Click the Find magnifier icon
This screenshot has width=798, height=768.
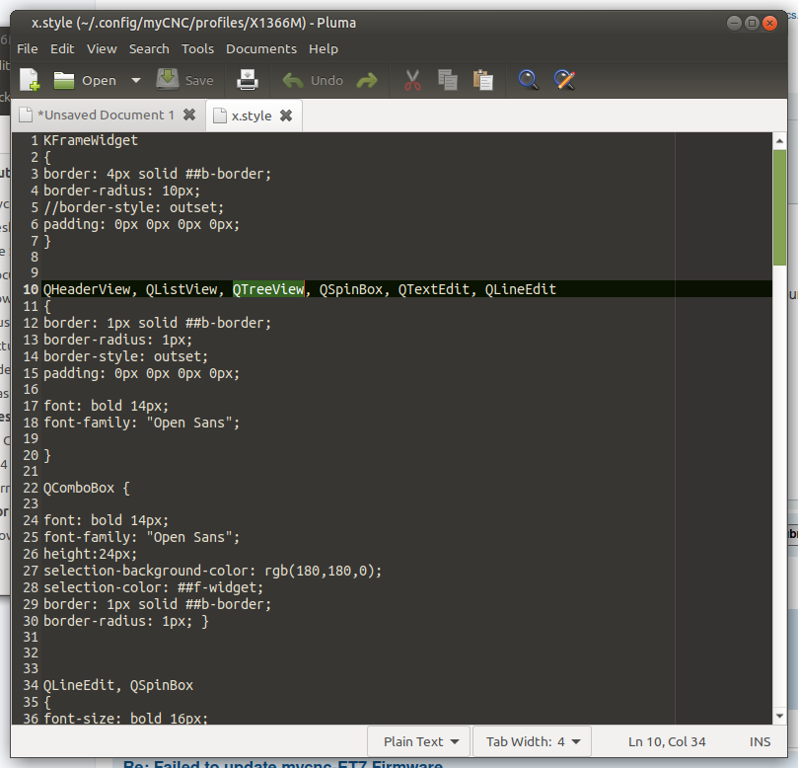coord(529,80)
